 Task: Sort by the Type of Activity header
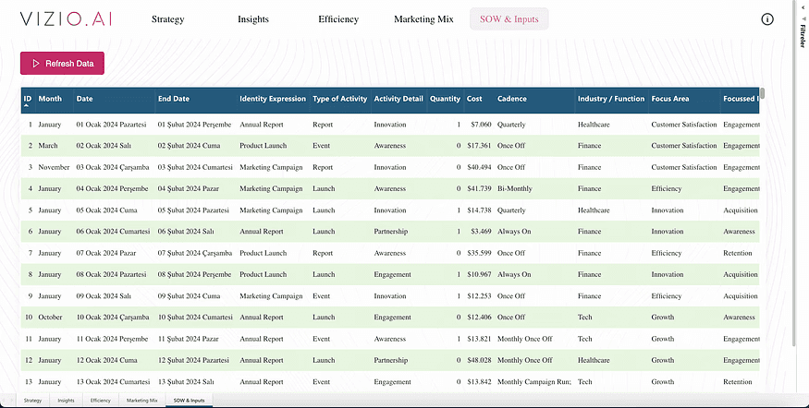[x=340, y=99]
